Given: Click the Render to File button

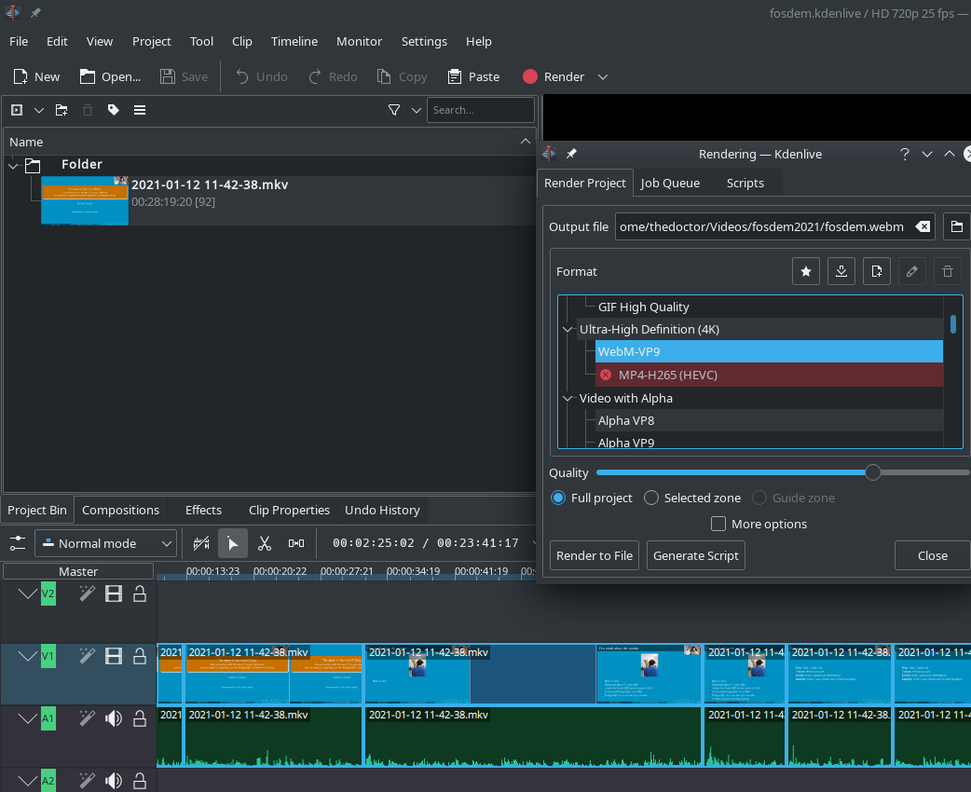Looking at the screenshot, I should point(595,555).
